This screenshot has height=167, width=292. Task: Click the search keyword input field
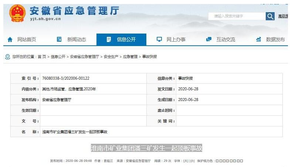click(237, 16)
